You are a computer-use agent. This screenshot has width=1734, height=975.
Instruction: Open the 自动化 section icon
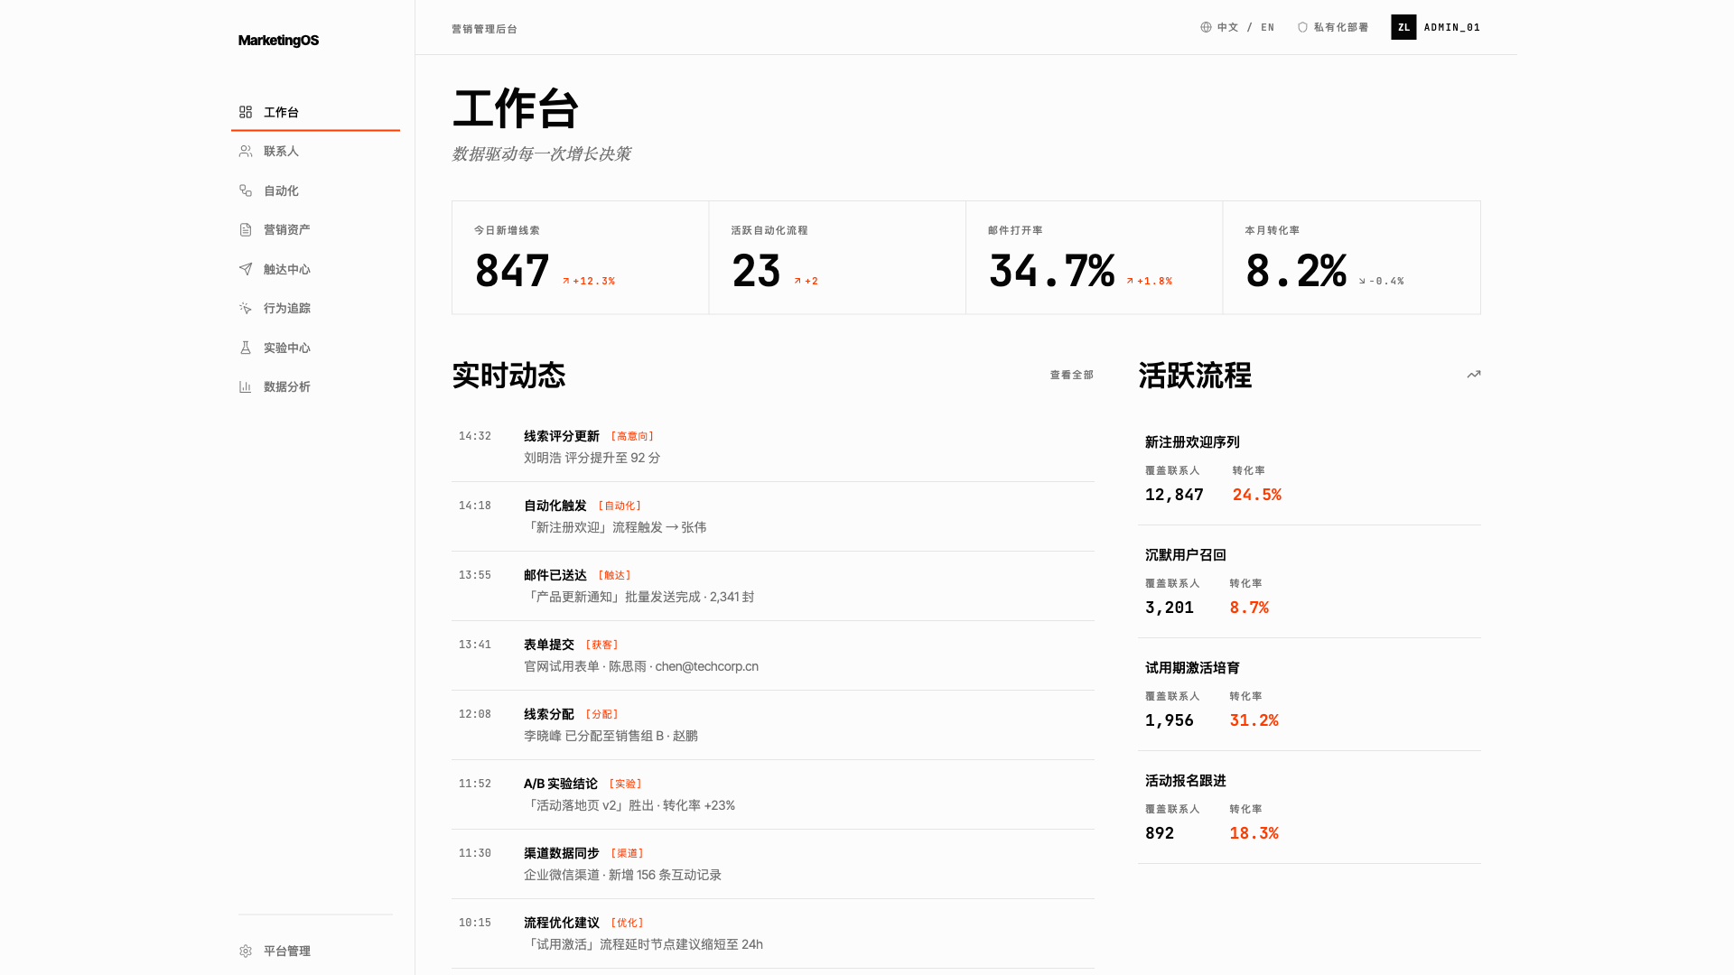click(x=245, y=190)
